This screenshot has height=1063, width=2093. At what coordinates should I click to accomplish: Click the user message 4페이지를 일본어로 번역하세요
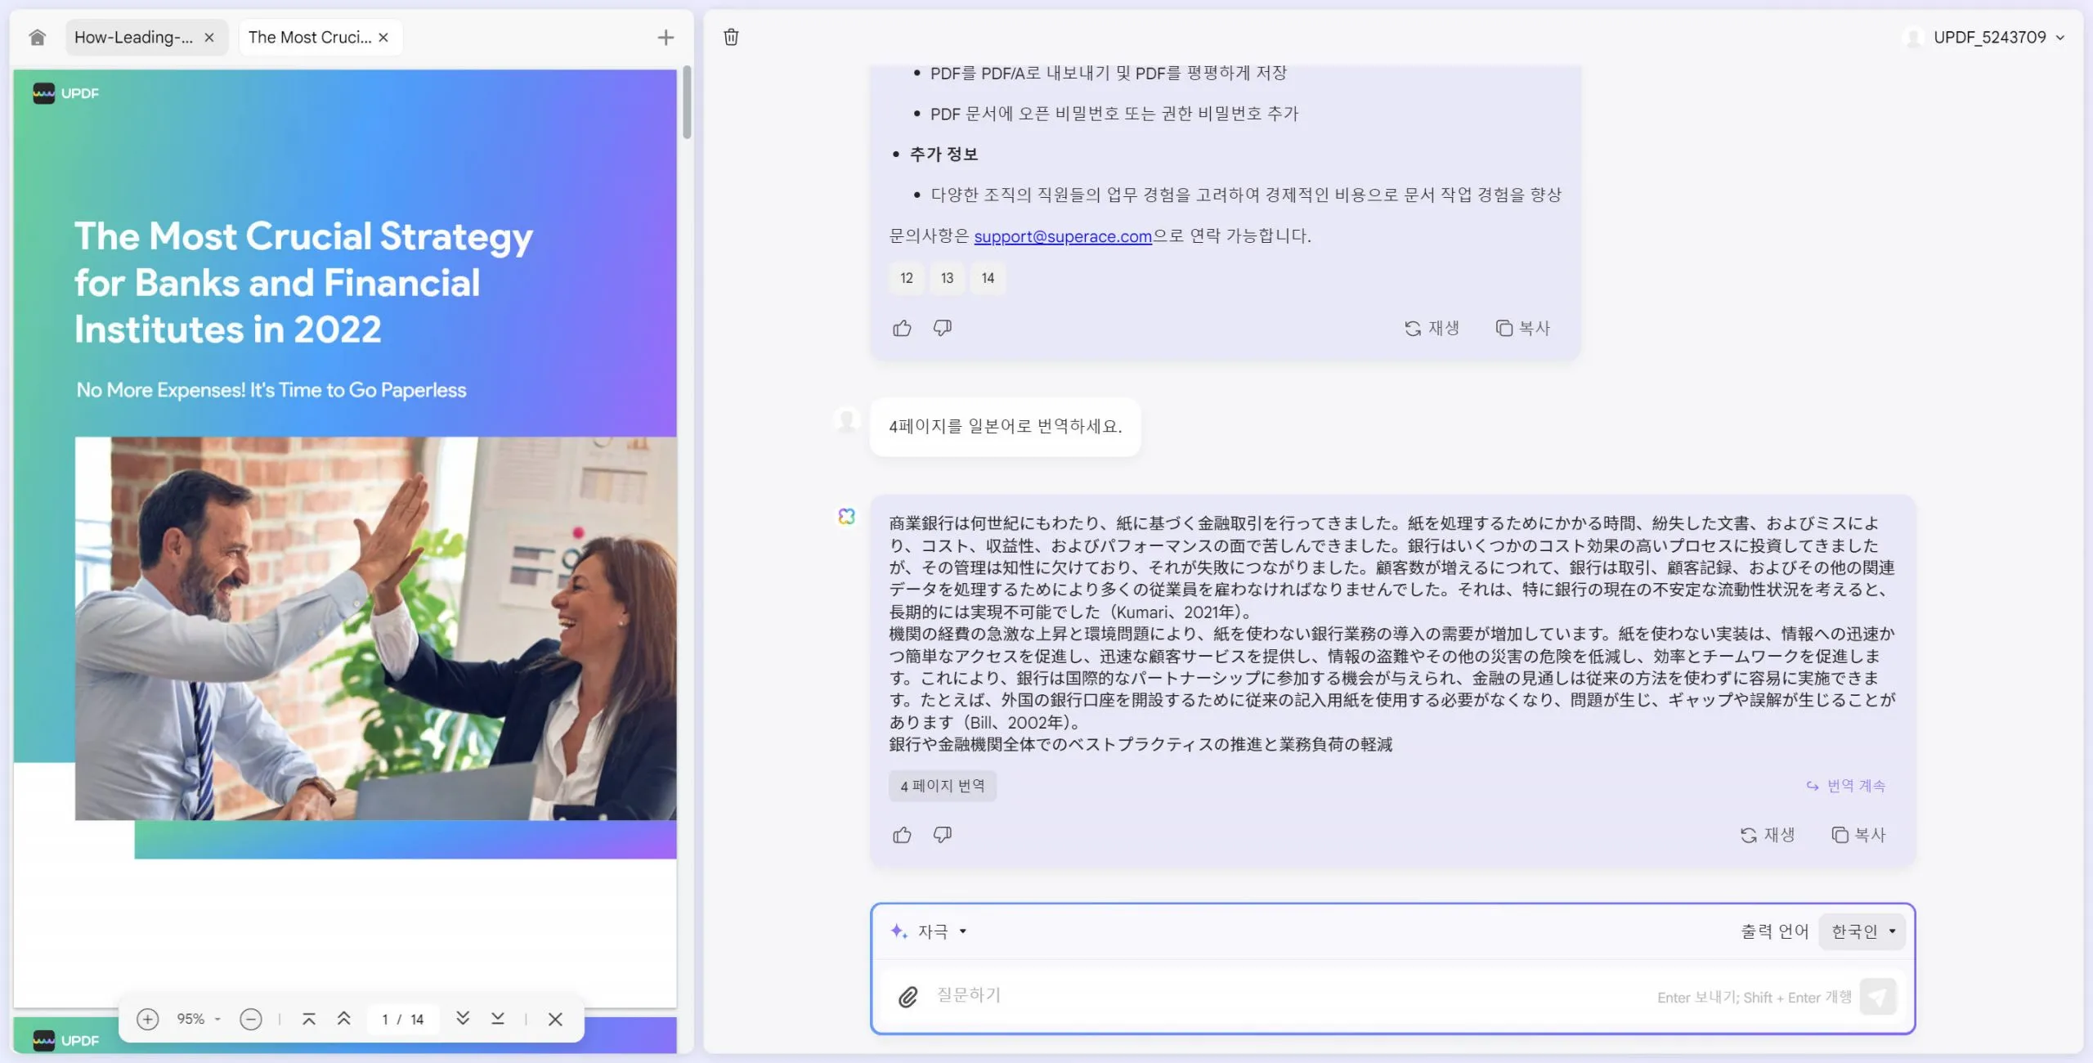[x=1005, y=426]
